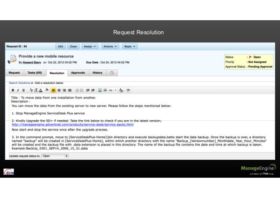Open the background fill color bucket

[47, 90]
